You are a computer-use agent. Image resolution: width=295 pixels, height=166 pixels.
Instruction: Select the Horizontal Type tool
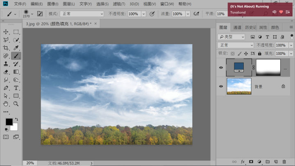(16, 88)
